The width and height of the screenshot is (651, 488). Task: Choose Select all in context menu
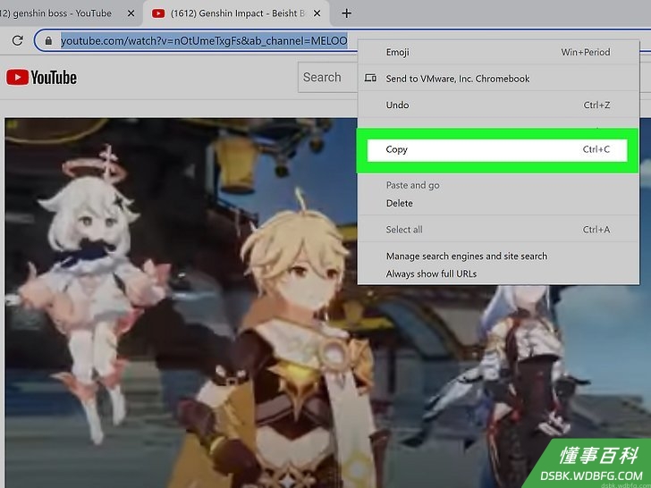[x=498, y=230]
